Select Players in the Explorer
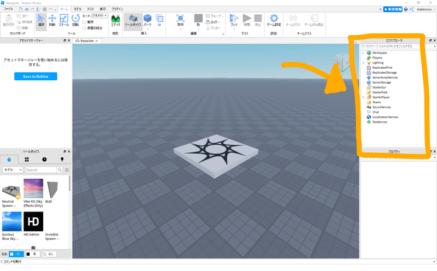This screenshot has width=437, height=271. tap(377, 58)
